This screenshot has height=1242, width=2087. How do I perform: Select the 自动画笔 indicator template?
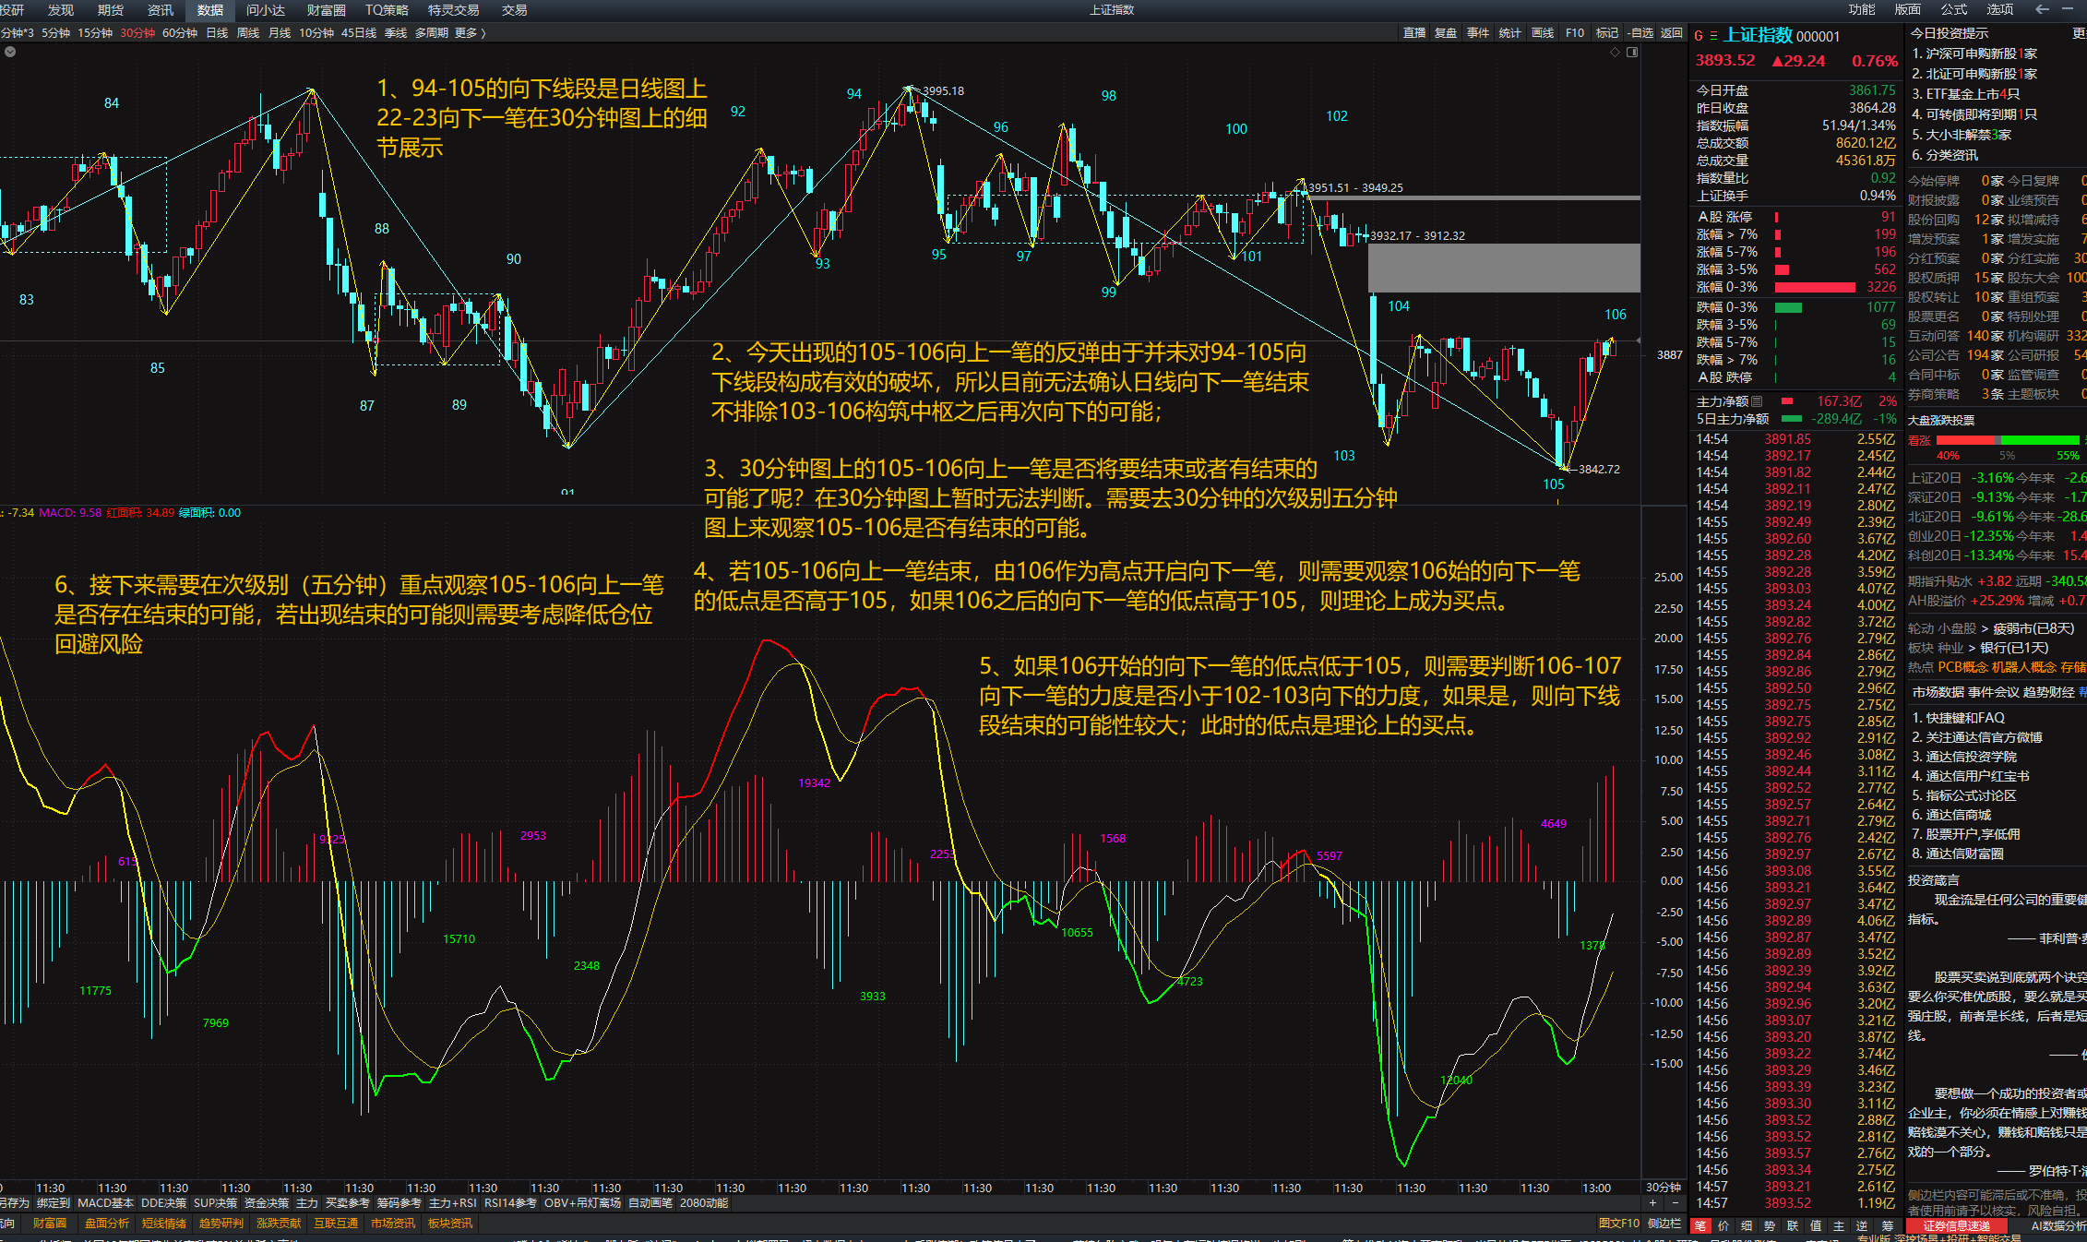coord(651,1203)
